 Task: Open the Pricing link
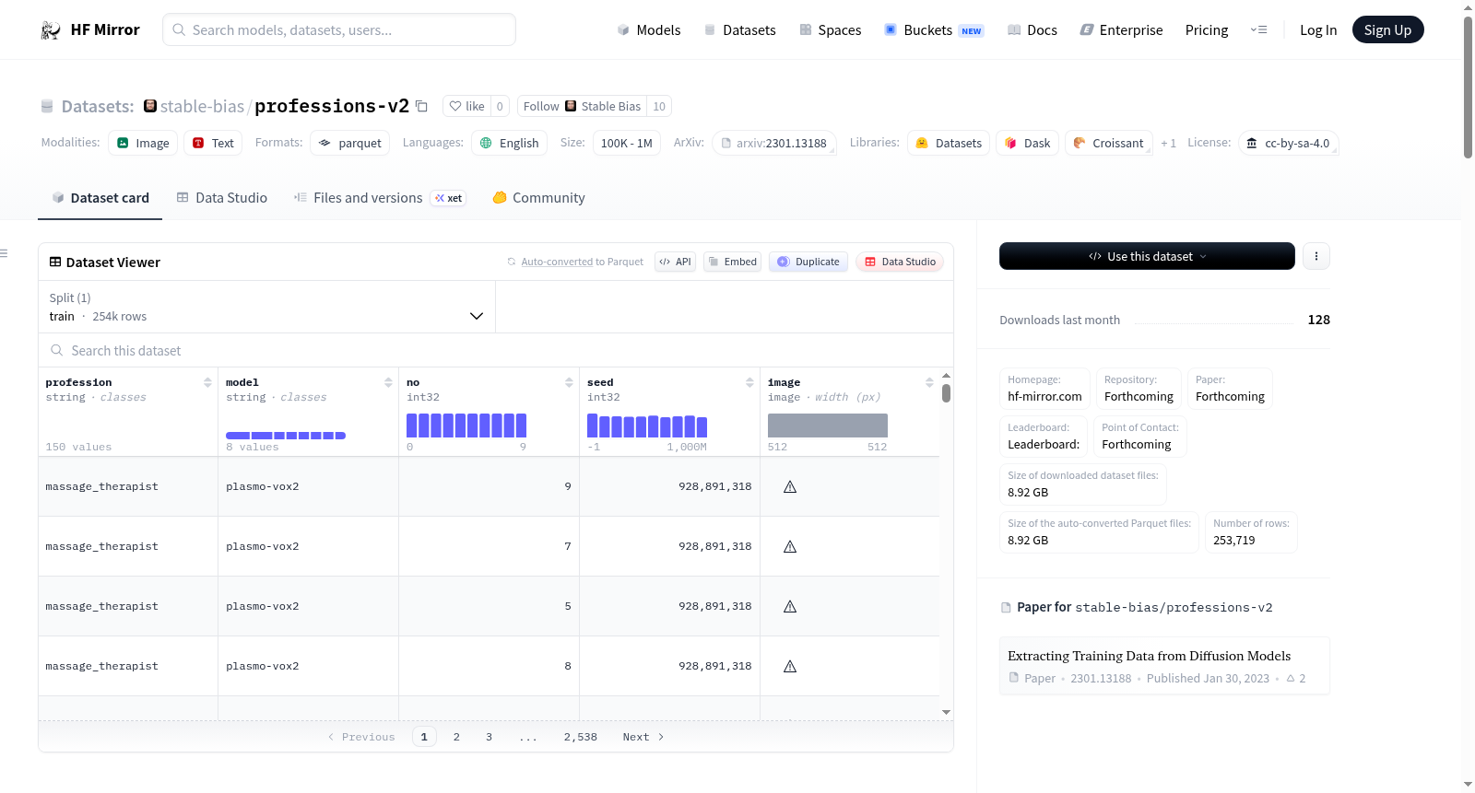(1207, 30)
